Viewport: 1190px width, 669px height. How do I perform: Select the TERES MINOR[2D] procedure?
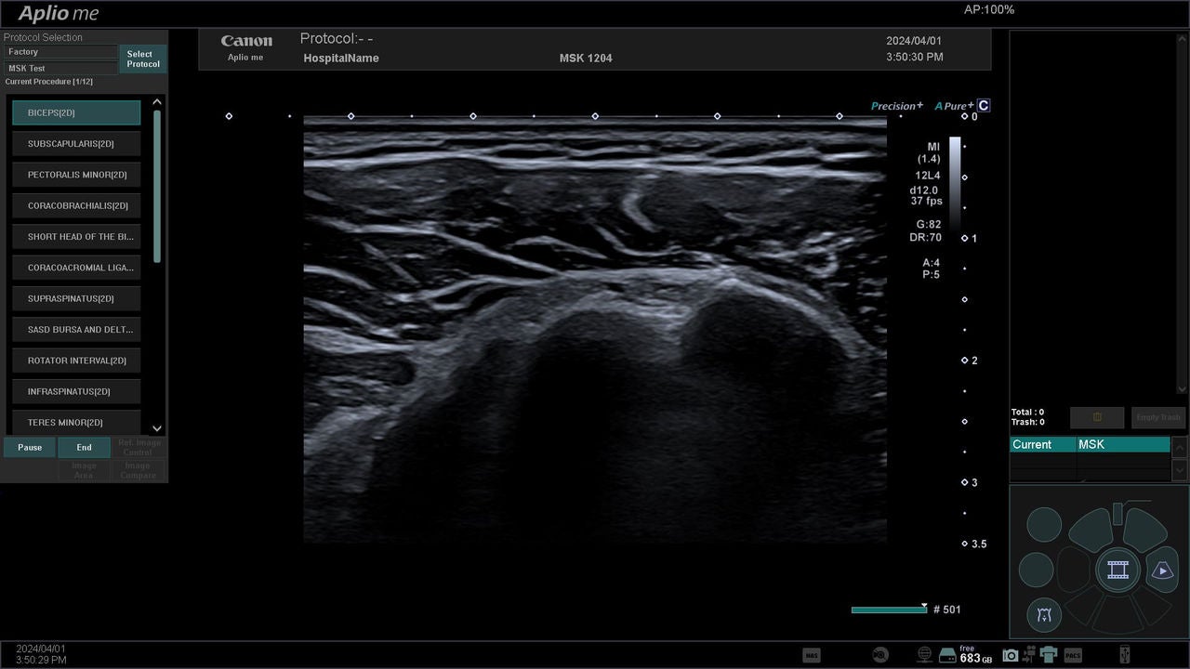[76, 422]
